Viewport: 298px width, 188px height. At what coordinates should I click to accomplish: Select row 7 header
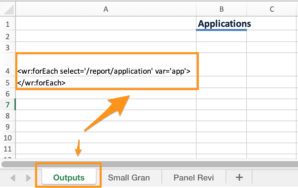tap(8, 105)
